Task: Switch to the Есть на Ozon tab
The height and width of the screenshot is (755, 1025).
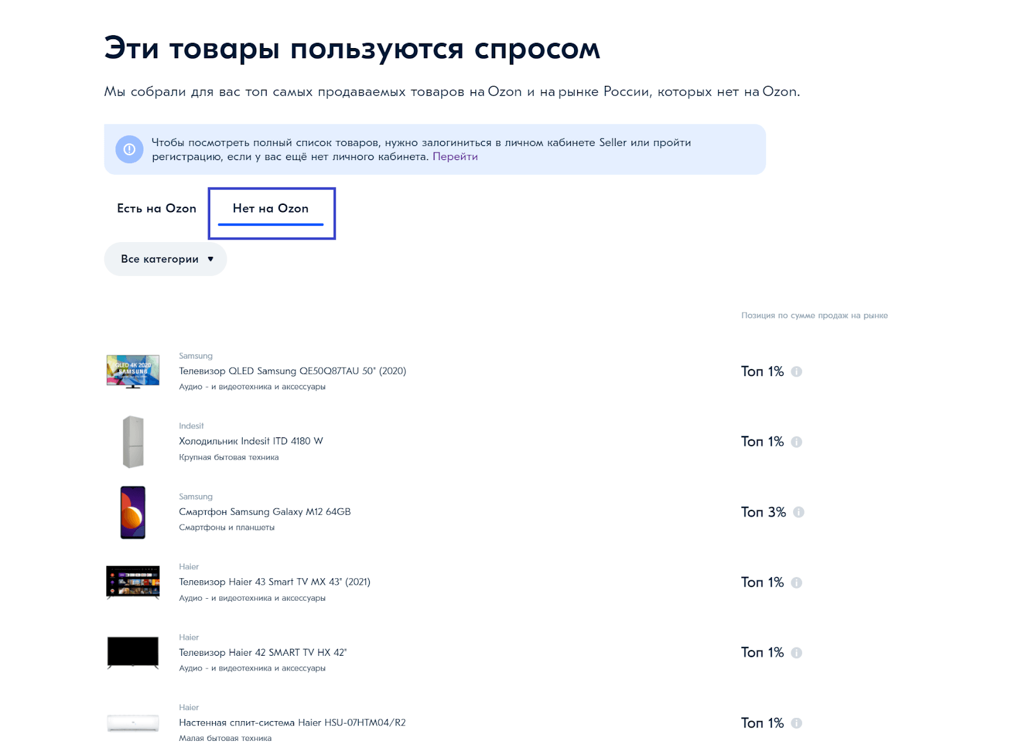Action: [x=156, y=209]
